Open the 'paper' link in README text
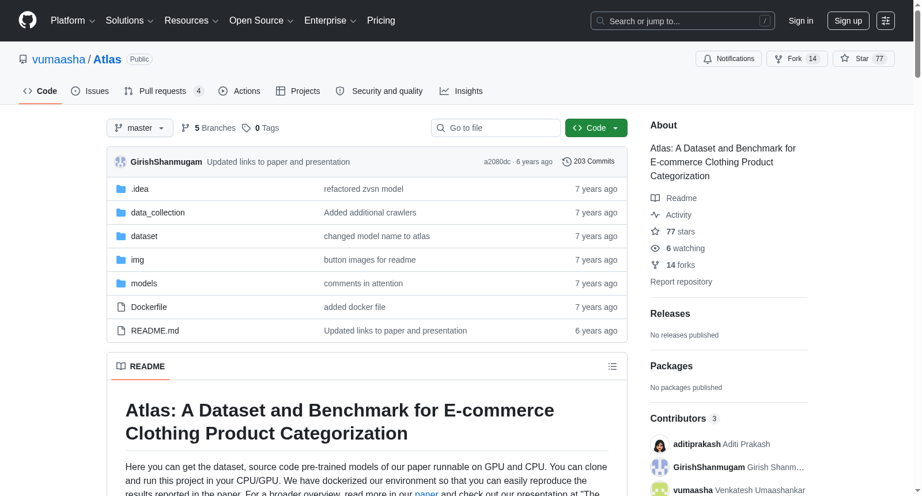 point(426,493)
